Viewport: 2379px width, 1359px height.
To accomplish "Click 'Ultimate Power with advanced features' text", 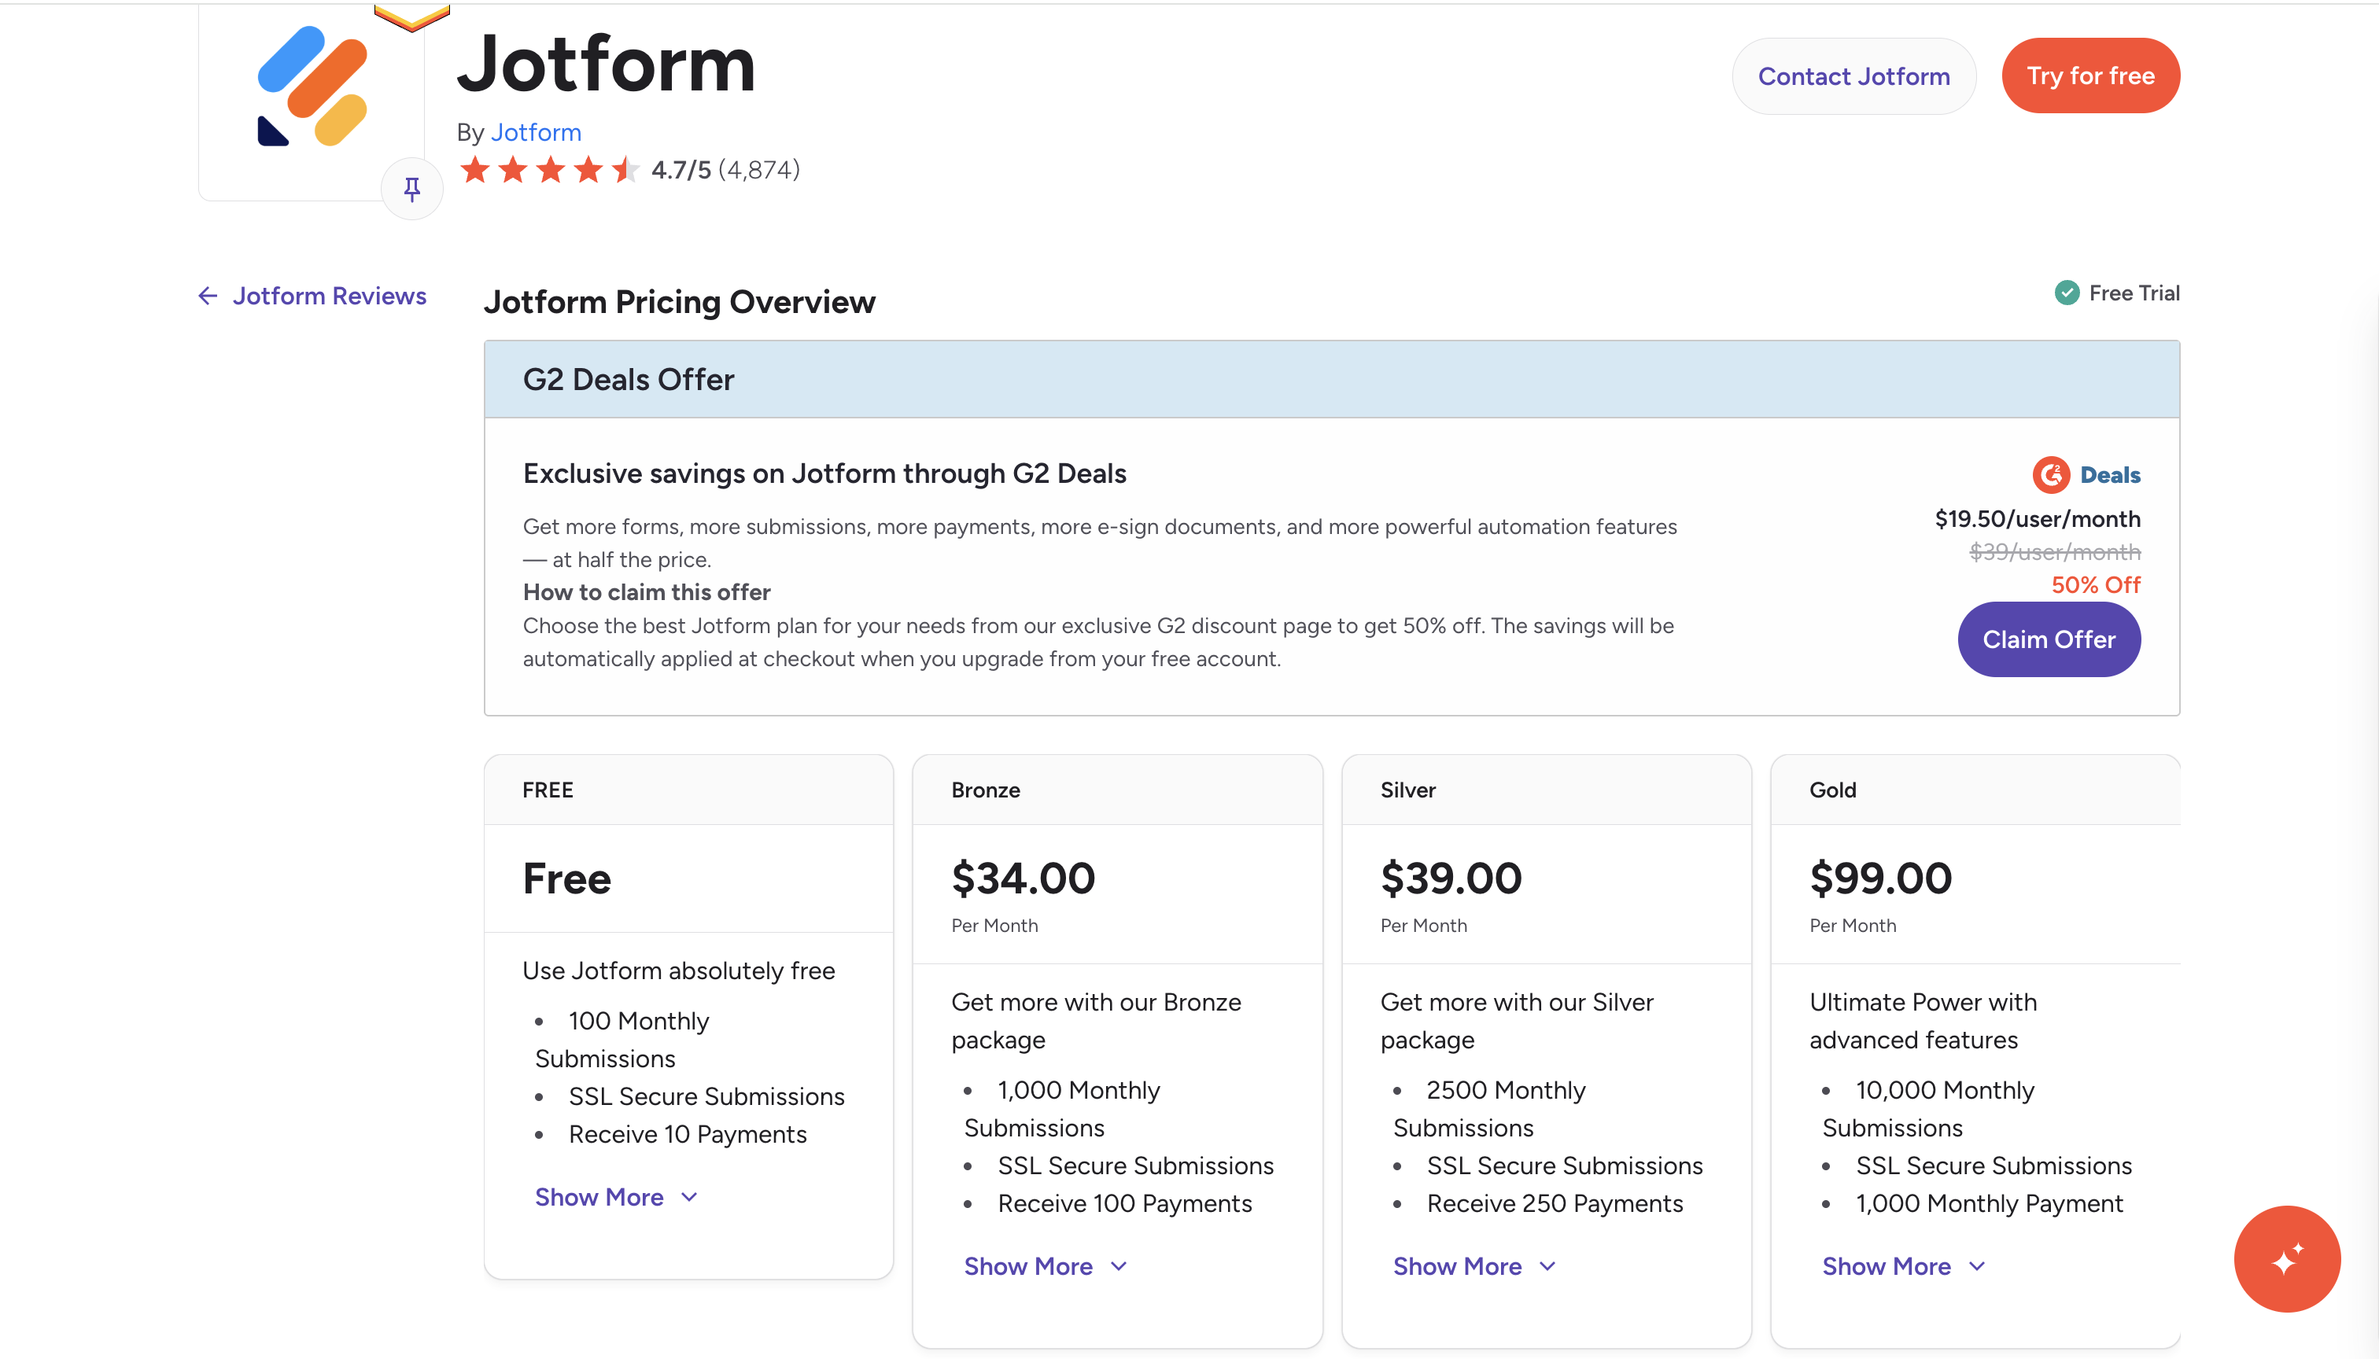I will coord(1923,1020).
